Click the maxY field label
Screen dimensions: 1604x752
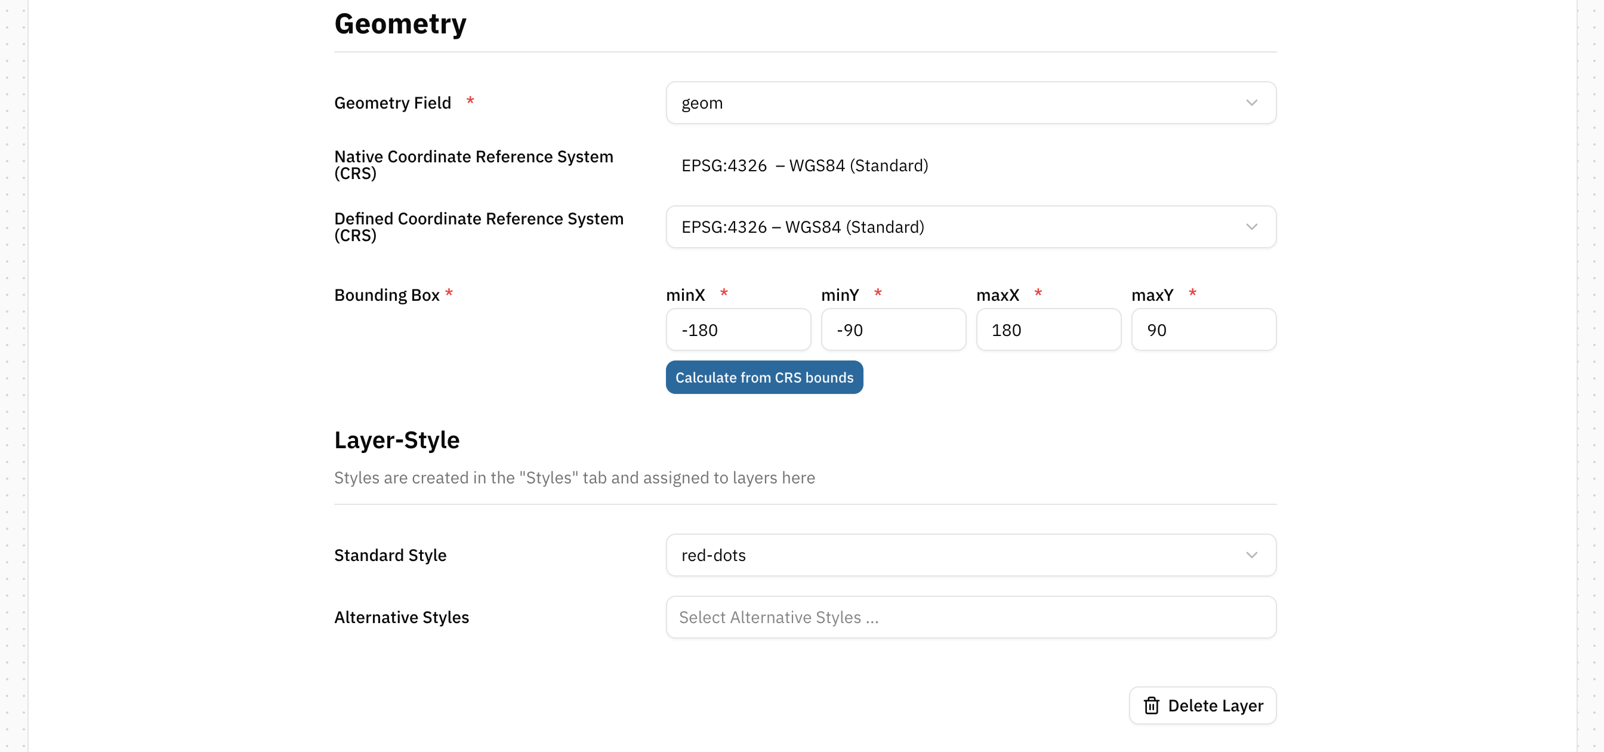[x=1152, y=295]
